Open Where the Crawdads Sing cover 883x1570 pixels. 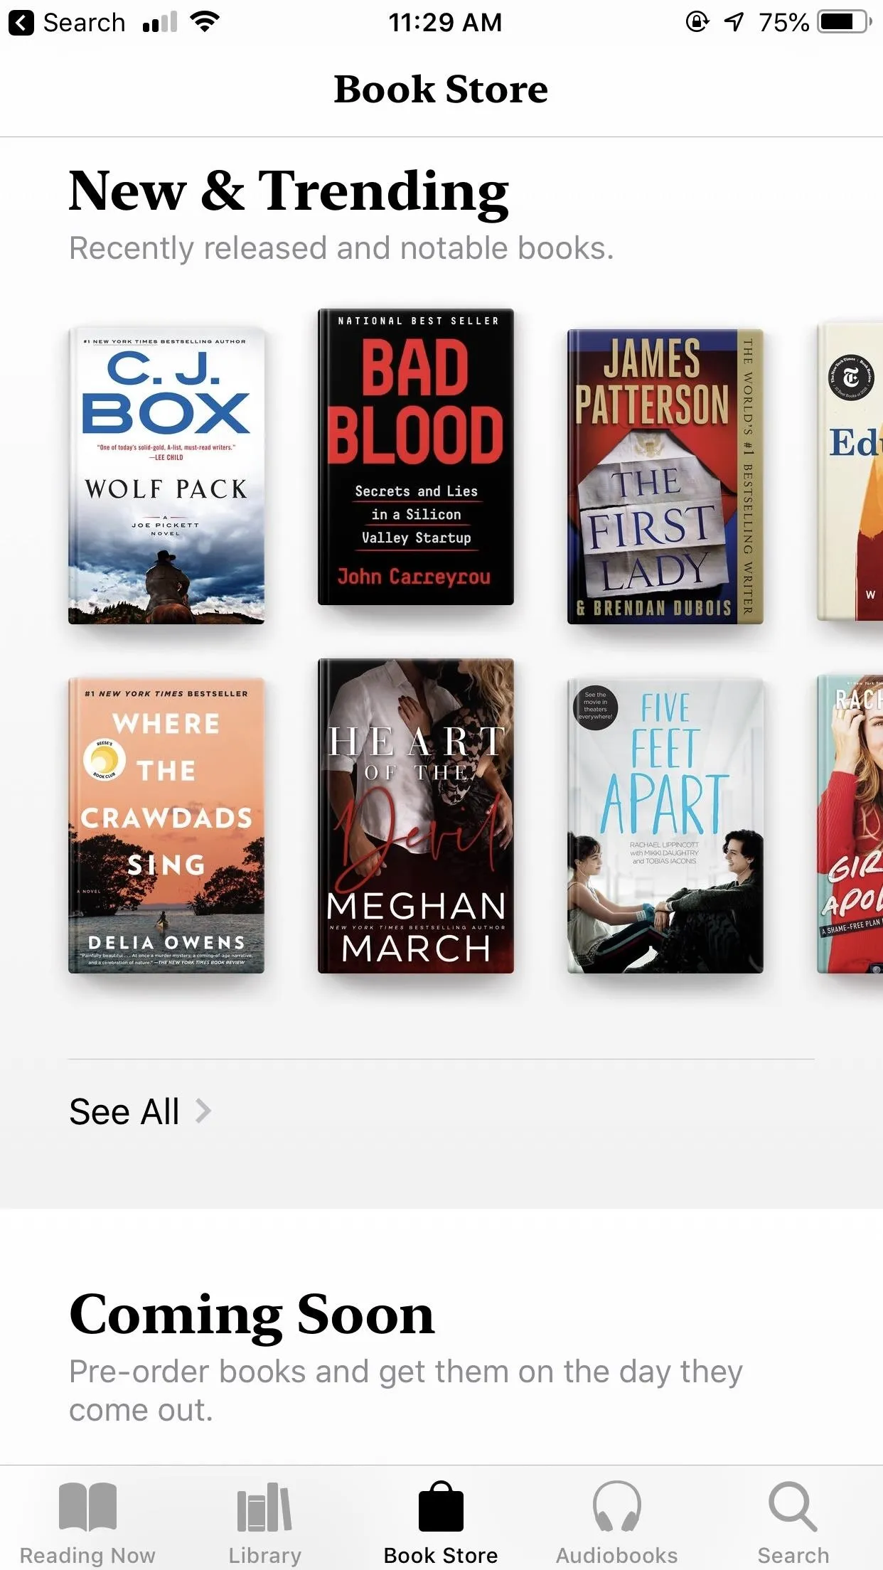[x=166, y=826]
